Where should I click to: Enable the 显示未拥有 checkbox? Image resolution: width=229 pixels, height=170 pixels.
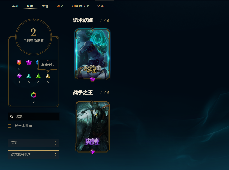point(10,126)
